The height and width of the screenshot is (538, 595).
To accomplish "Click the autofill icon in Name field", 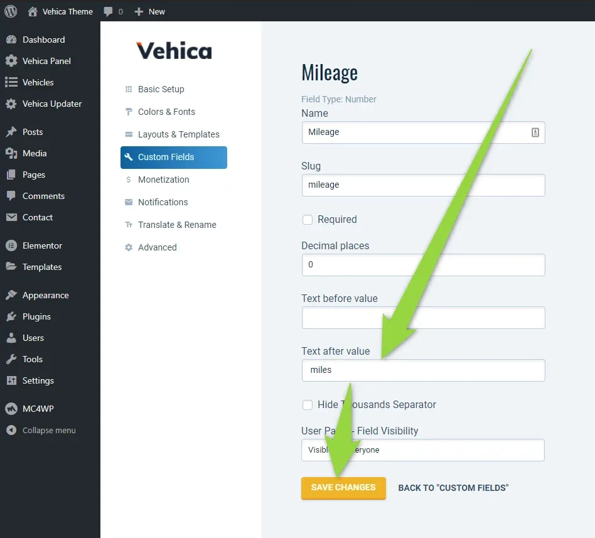I will (535, 132).
